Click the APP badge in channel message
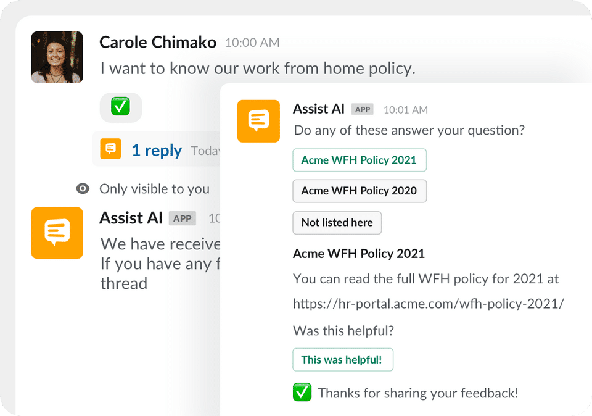This screenshot has width=592, height=416. click(182, 218)
